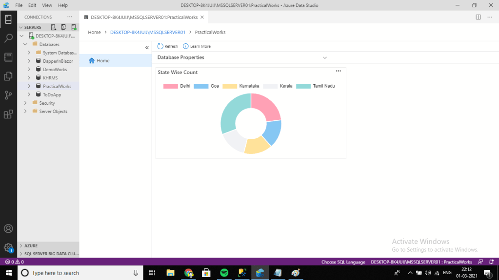This screenshot has height=280, width=499.
Task: Expand the Database Properties section
Action: click(325, 57)
